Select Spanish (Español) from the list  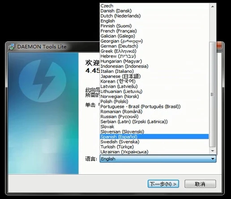point(154,137)
